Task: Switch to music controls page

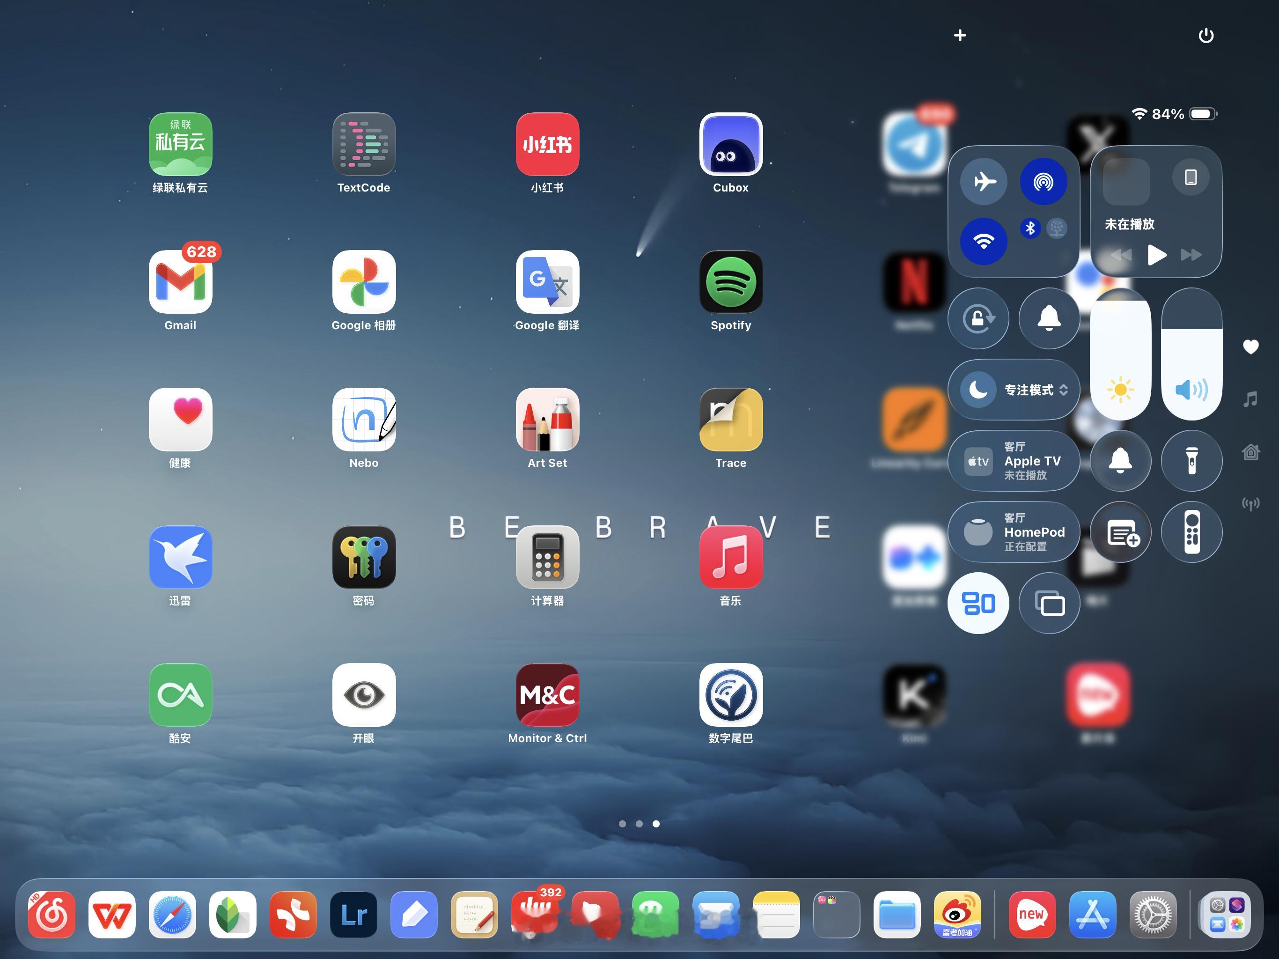Action: (1251, 399)
